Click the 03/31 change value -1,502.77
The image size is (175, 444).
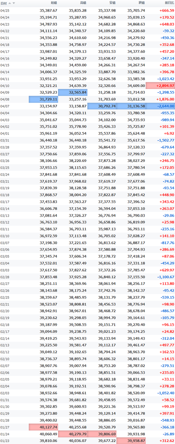click(166, 140)
